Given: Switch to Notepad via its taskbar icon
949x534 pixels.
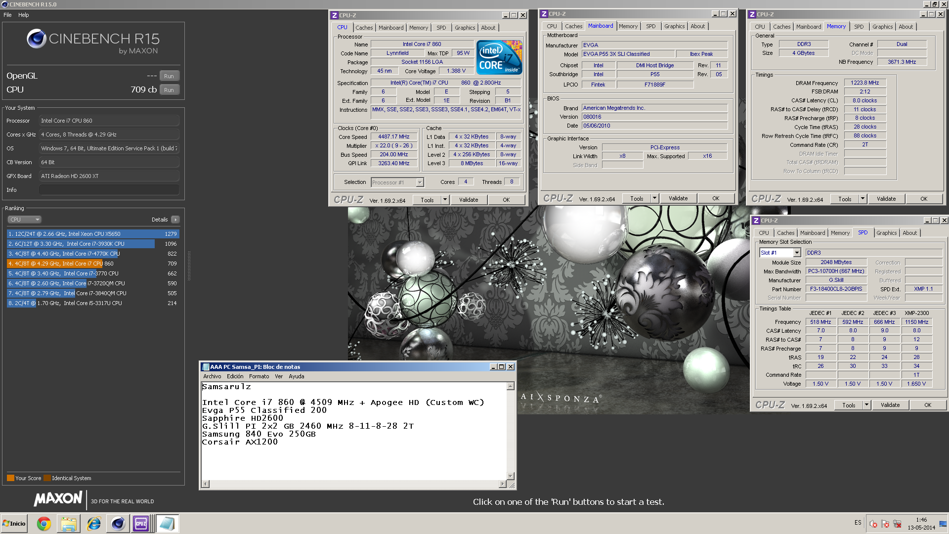Looking at the screenshot, I should [168, 524].
